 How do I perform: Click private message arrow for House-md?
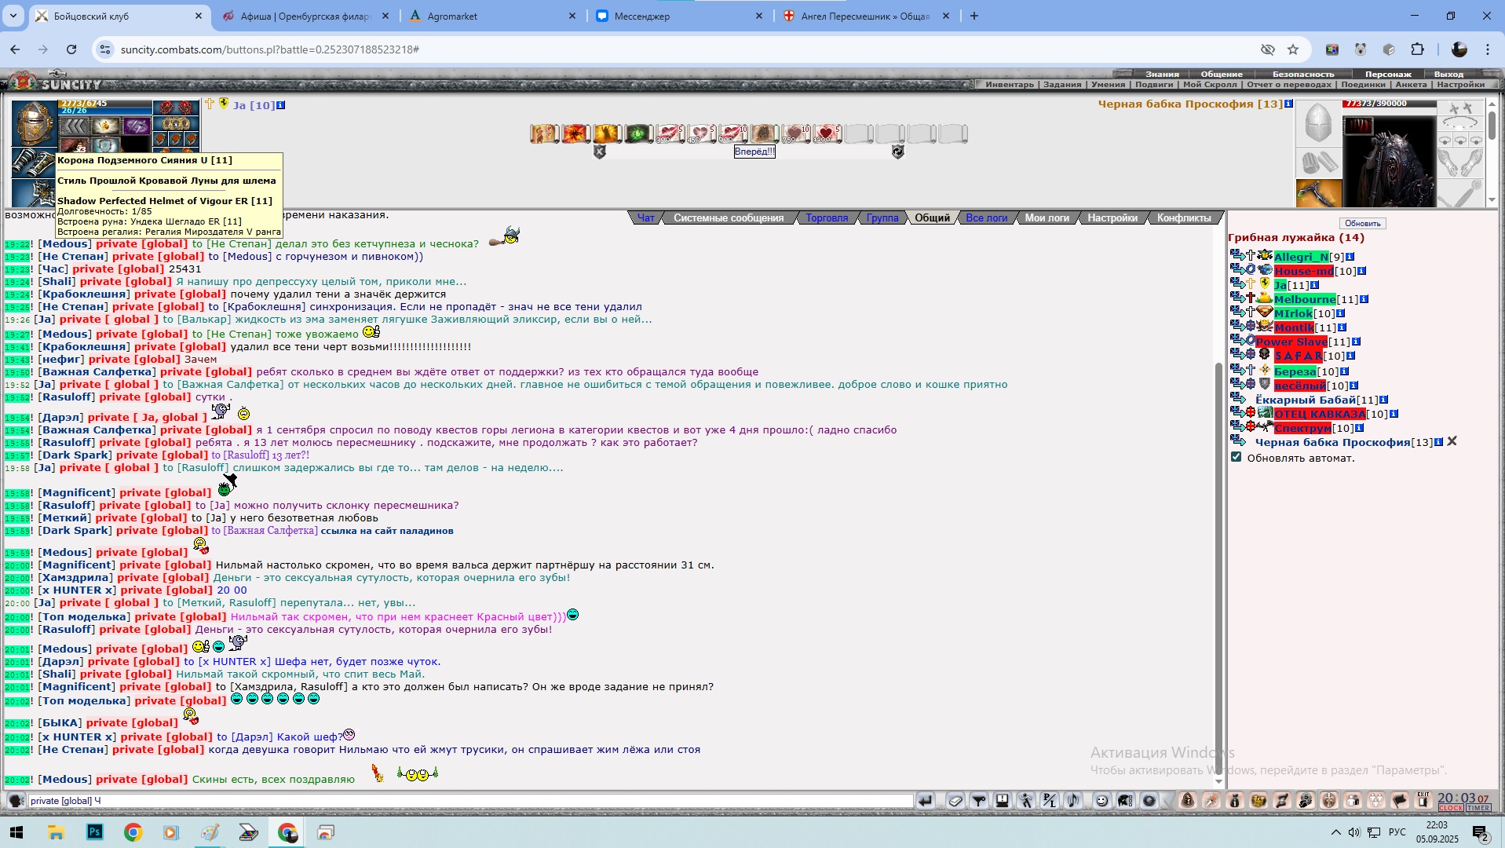1237,270
